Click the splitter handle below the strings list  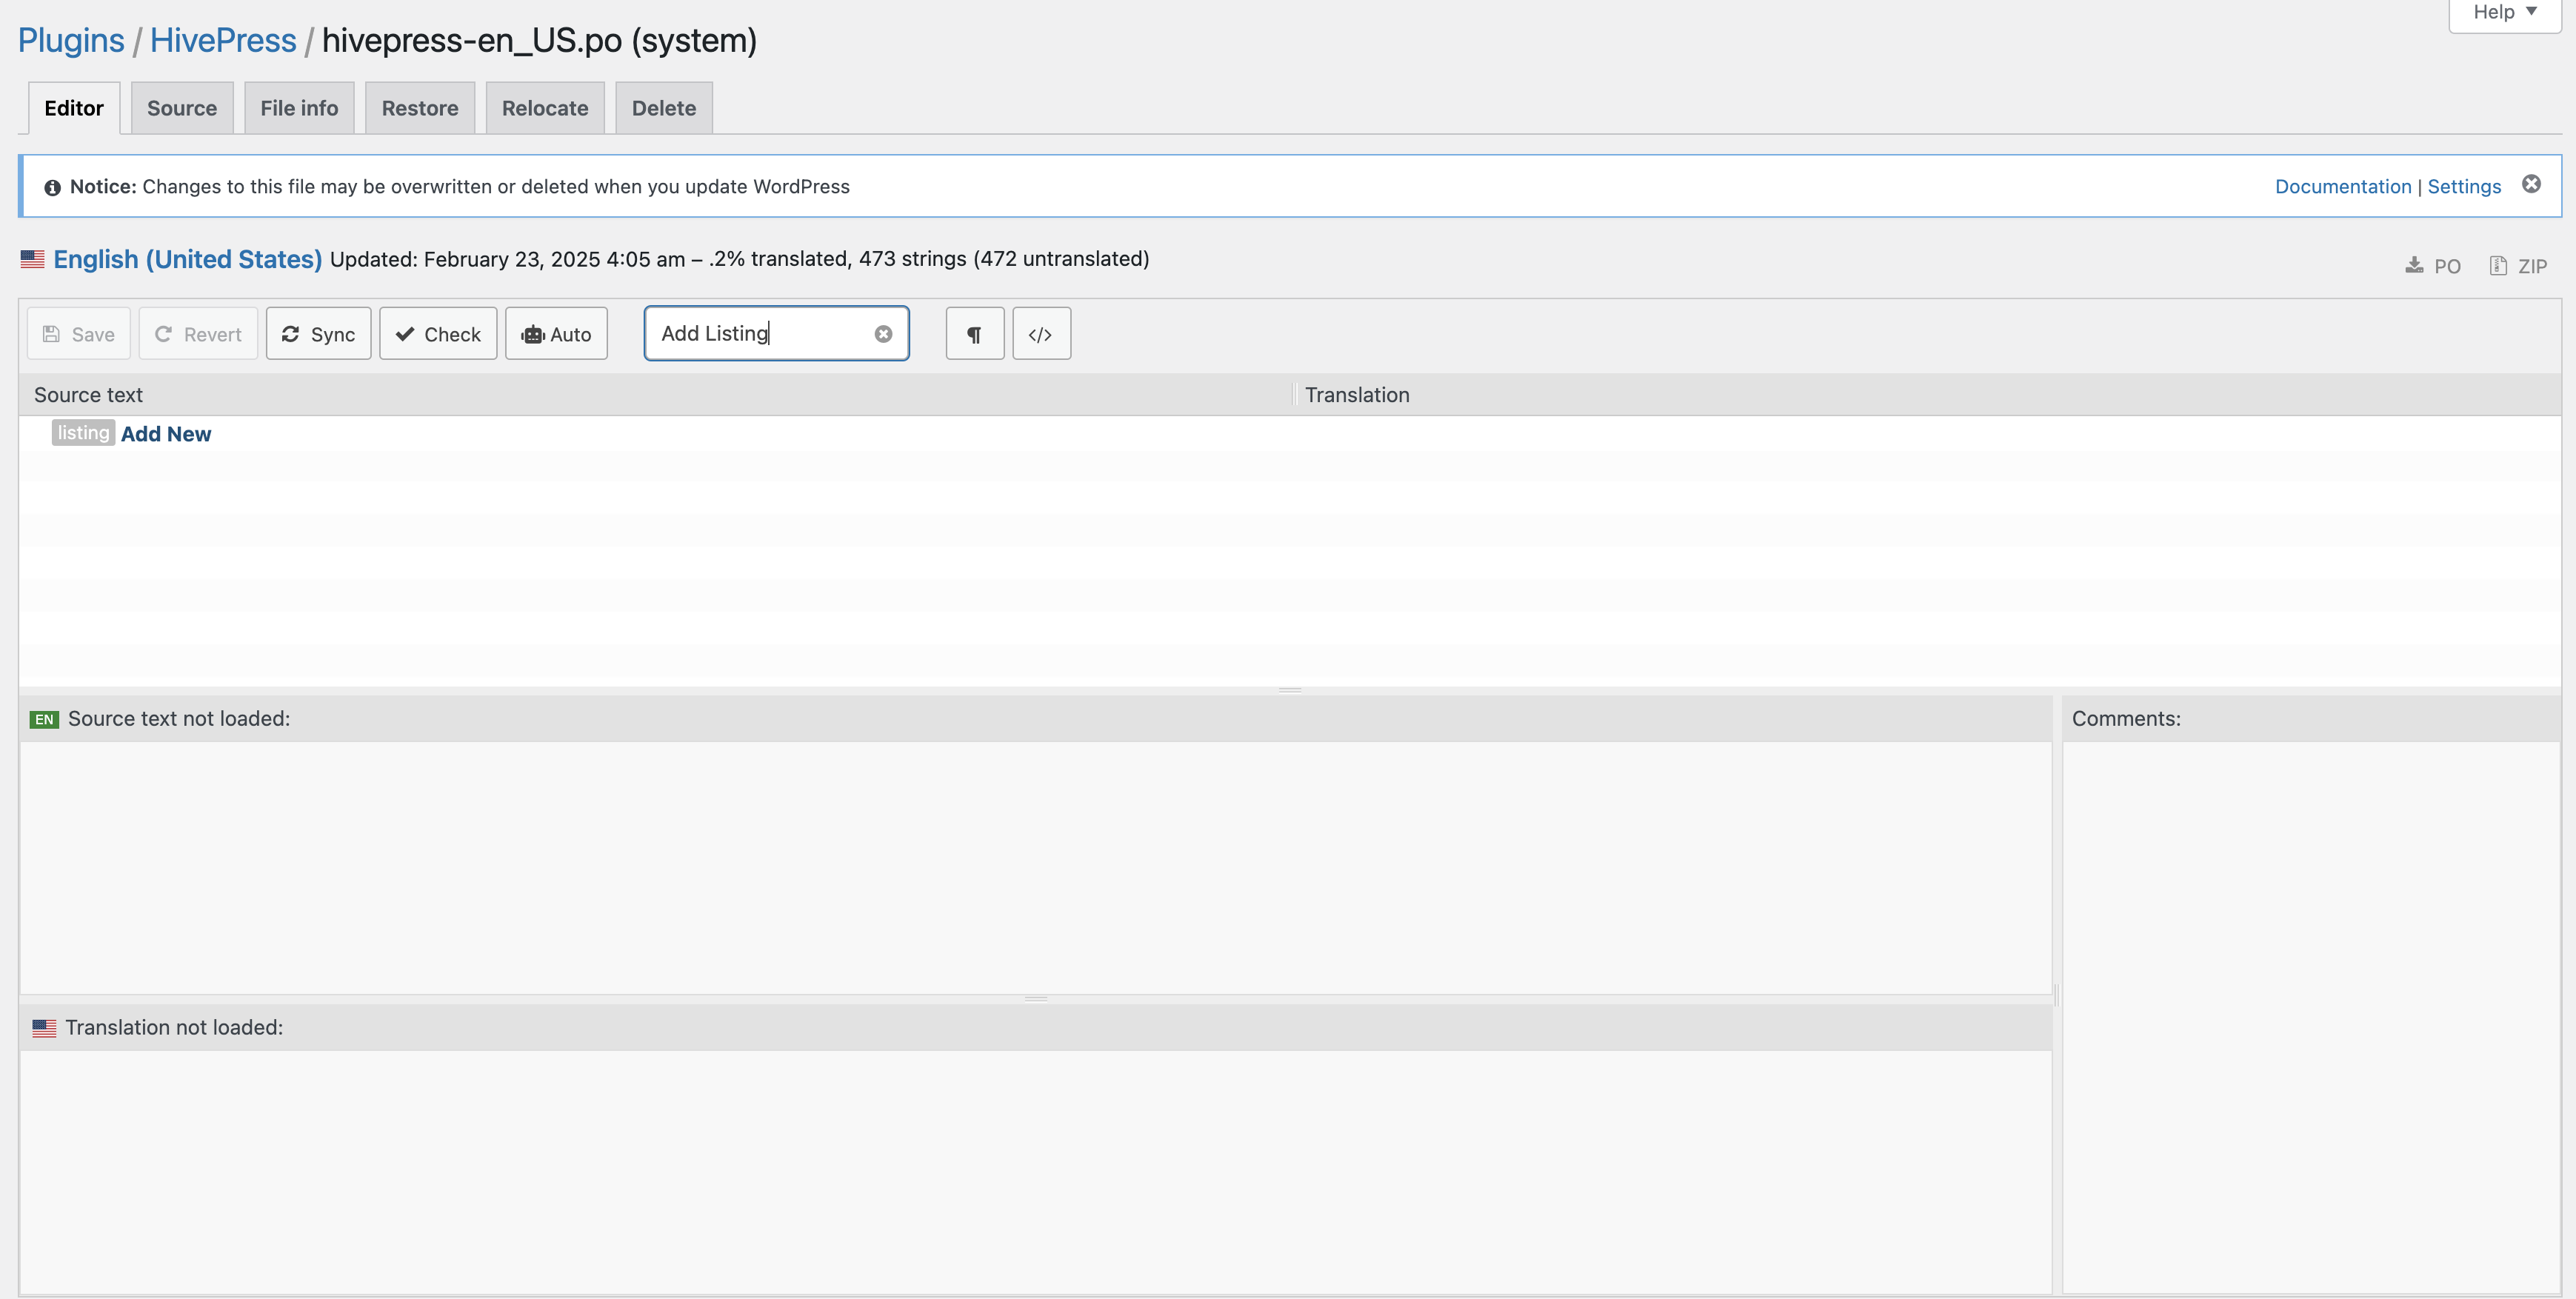[1290, 690]
